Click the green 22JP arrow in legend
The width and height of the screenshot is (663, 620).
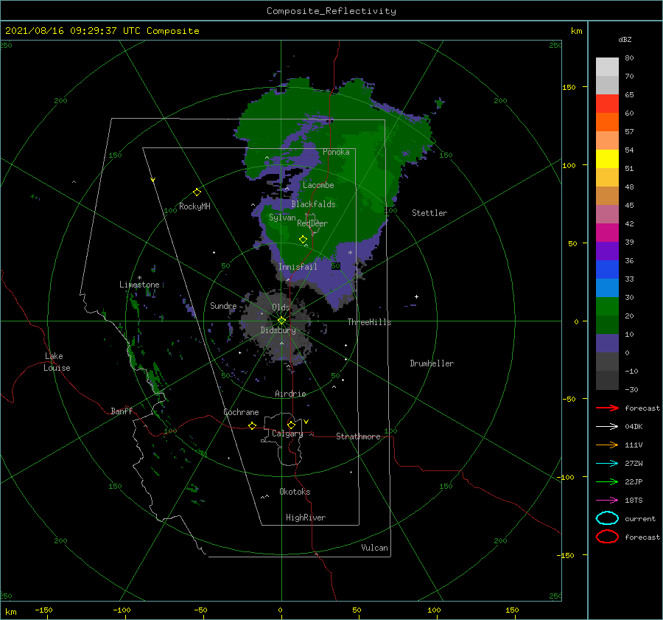click(x=607, y=481)
